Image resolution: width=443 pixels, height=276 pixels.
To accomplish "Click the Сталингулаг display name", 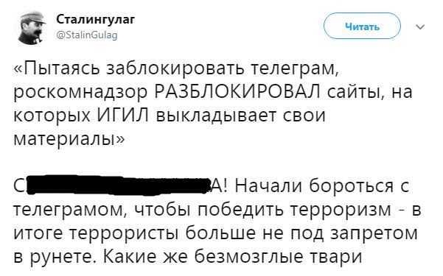I will 96,19.
